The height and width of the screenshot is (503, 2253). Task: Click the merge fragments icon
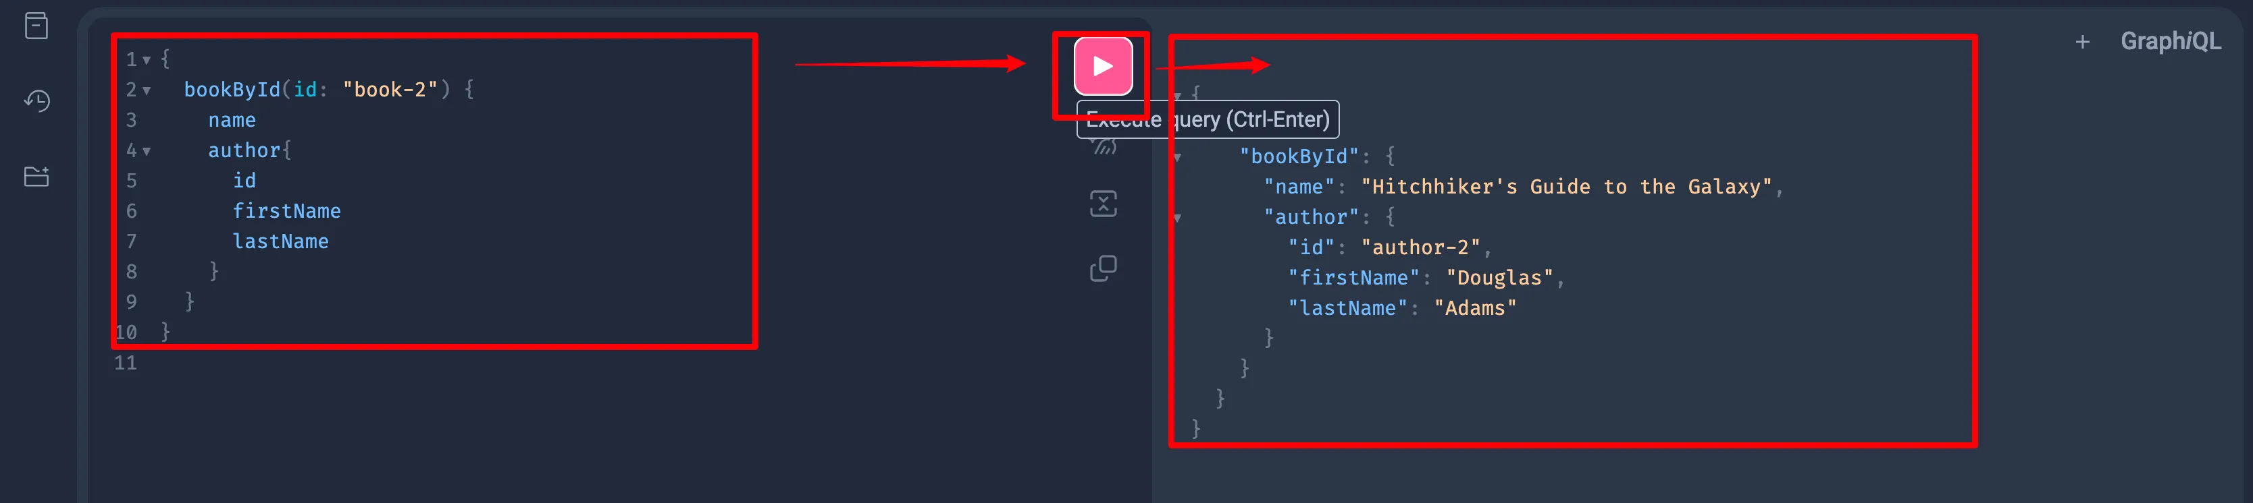[1104, 204]
